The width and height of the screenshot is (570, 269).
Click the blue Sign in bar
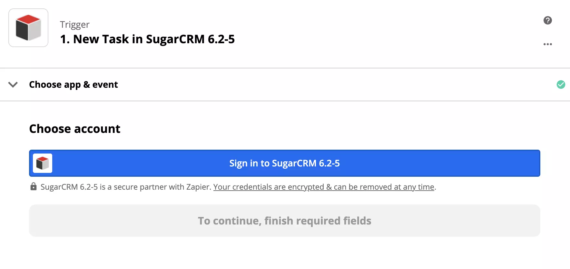(284, 163)
